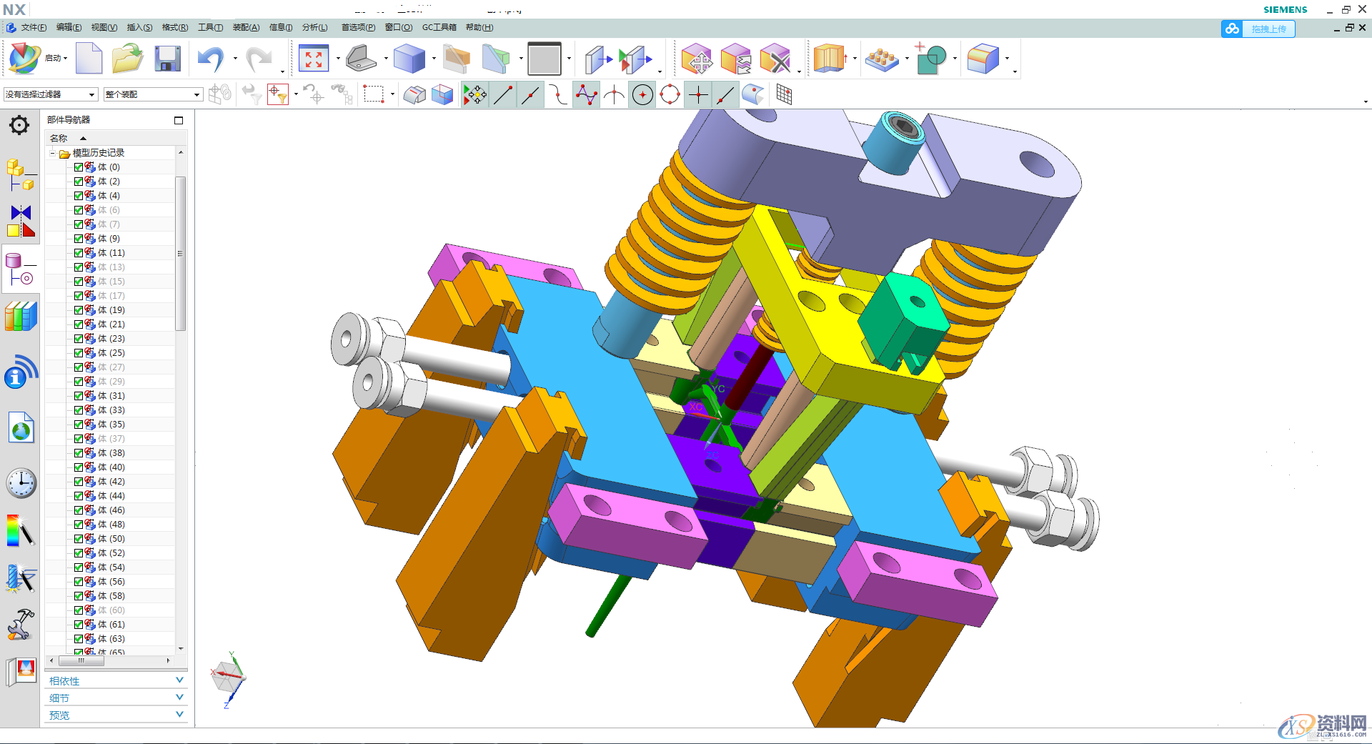Screen dimensions: 1372x744
Task: Expand the 相依性 panel section
Action: click(x=116, y=681)
